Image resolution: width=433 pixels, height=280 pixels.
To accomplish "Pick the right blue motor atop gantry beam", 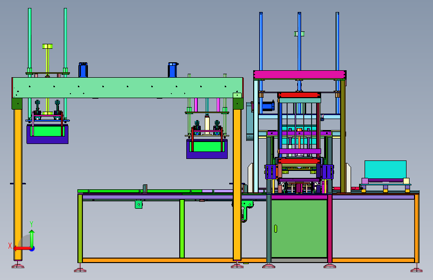I will (173, 70).
